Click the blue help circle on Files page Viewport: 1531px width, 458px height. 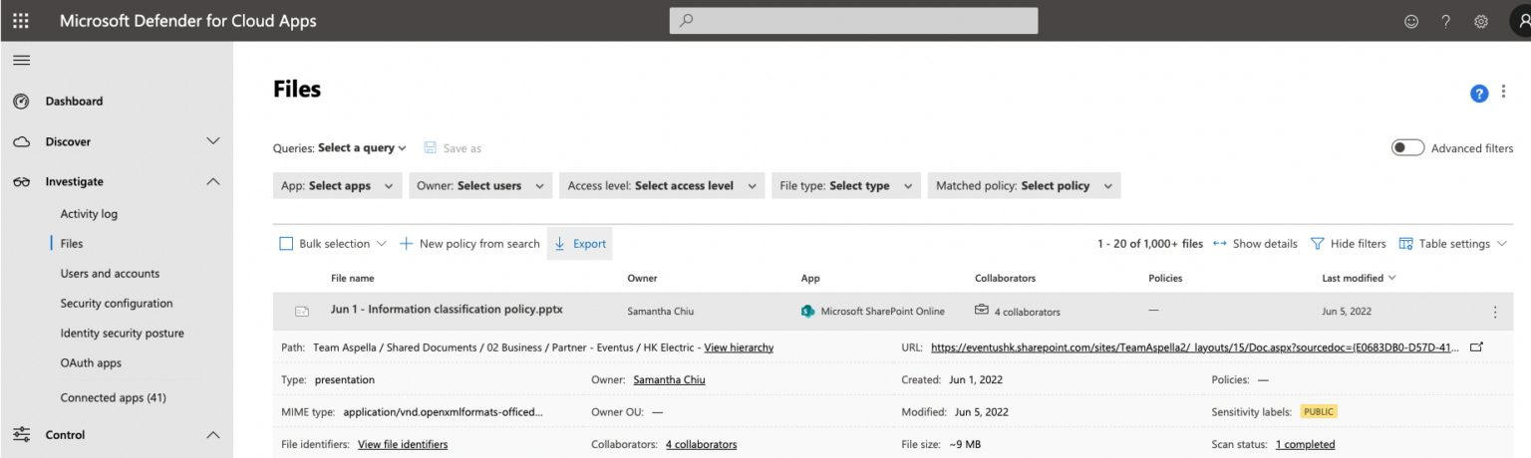1479,93
